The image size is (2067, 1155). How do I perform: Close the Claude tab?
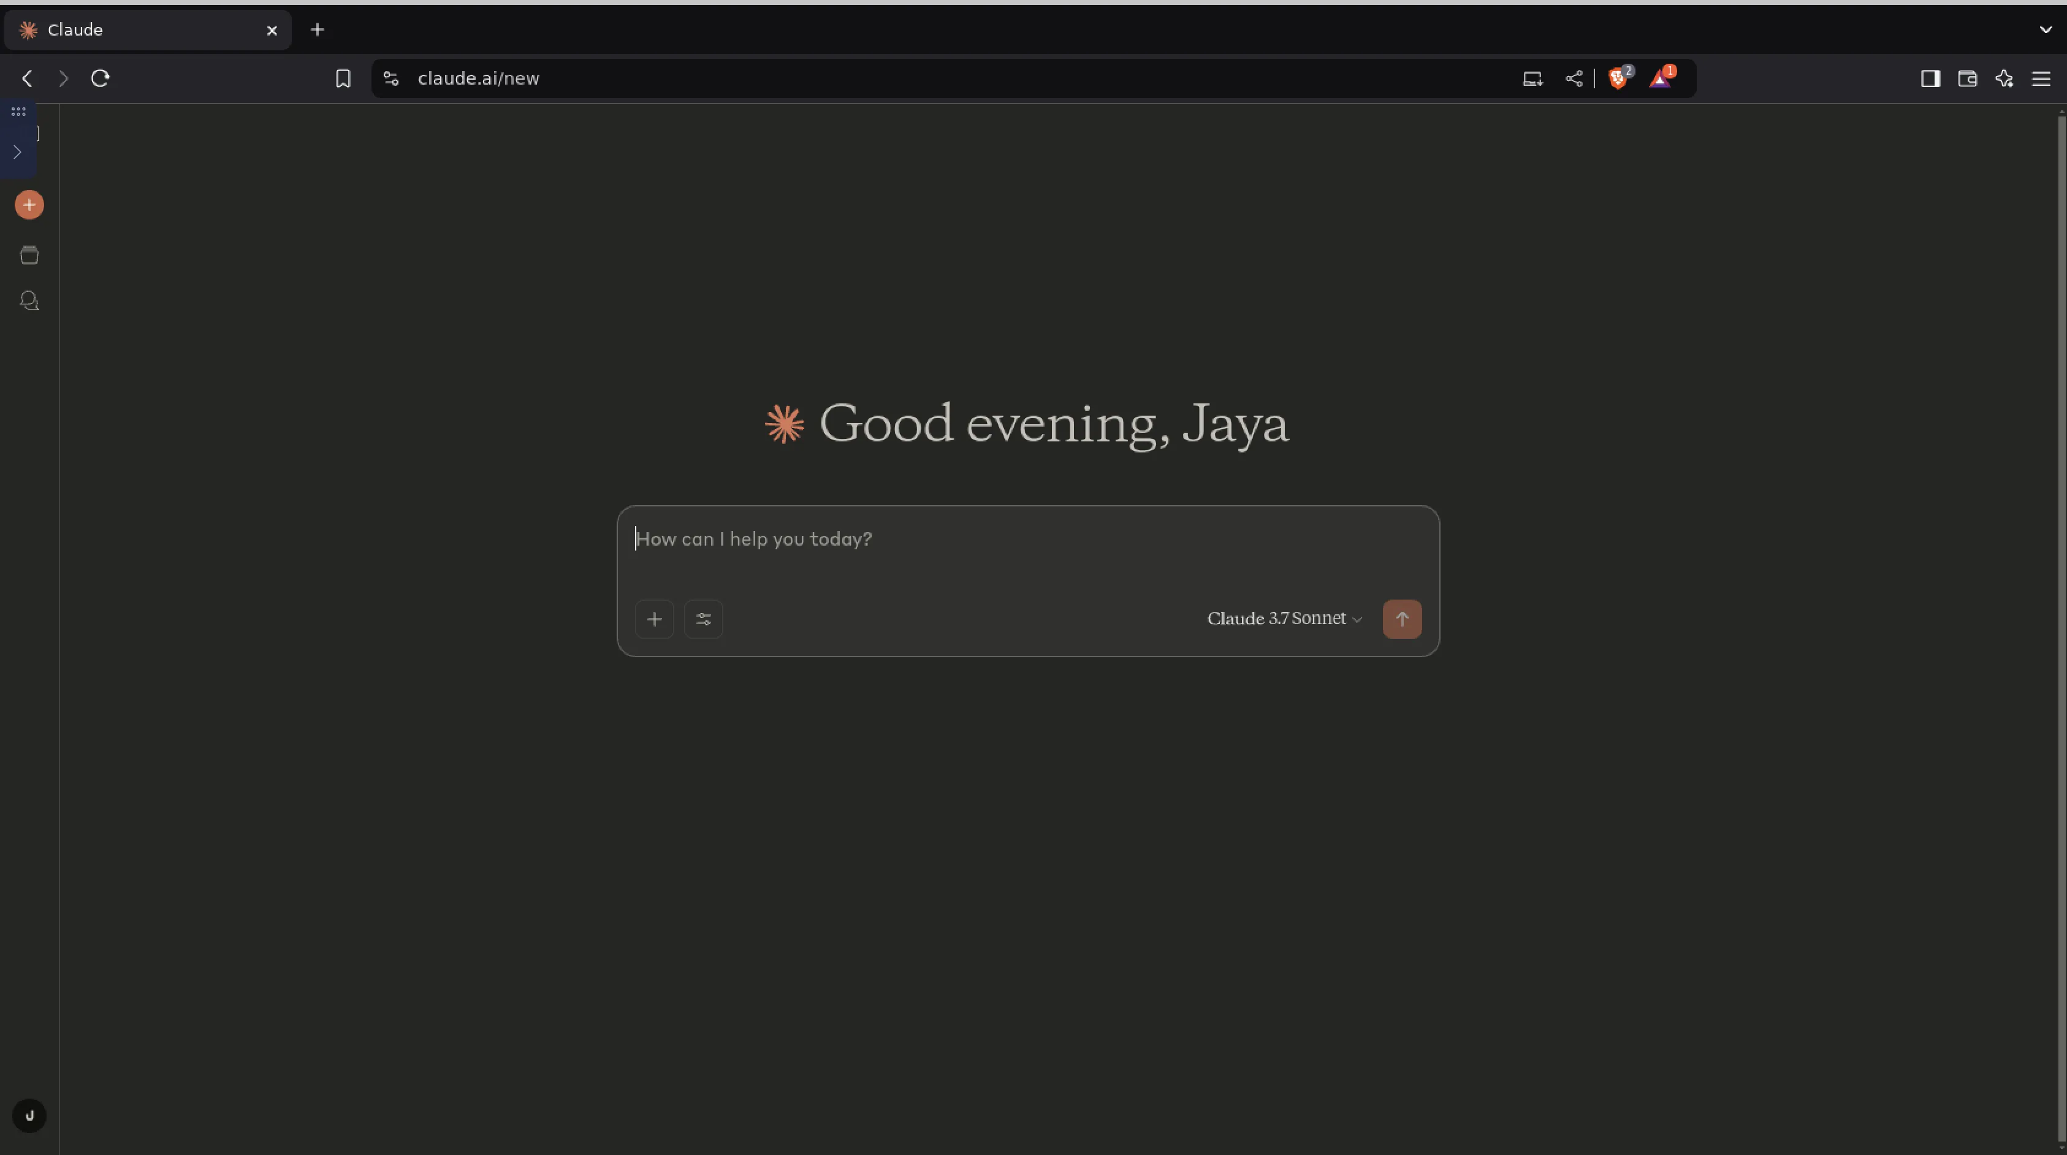272,31
